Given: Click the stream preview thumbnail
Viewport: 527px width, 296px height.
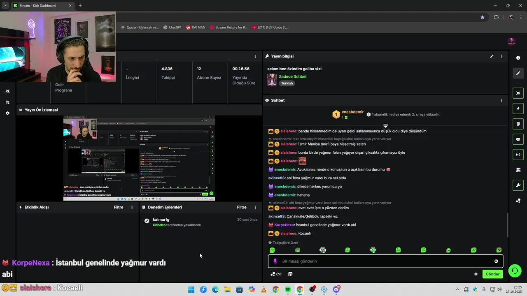Looking at the screenshot, I should pyautogui.click(x=139, y=158).
